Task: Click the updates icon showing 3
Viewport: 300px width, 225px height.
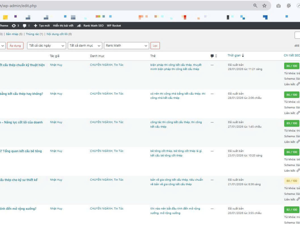Action: [14, 25]
